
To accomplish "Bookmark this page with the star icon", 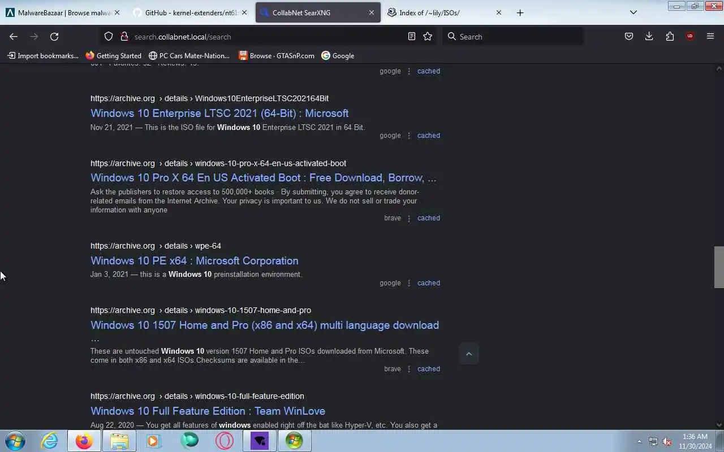I will tap(428, 36).
